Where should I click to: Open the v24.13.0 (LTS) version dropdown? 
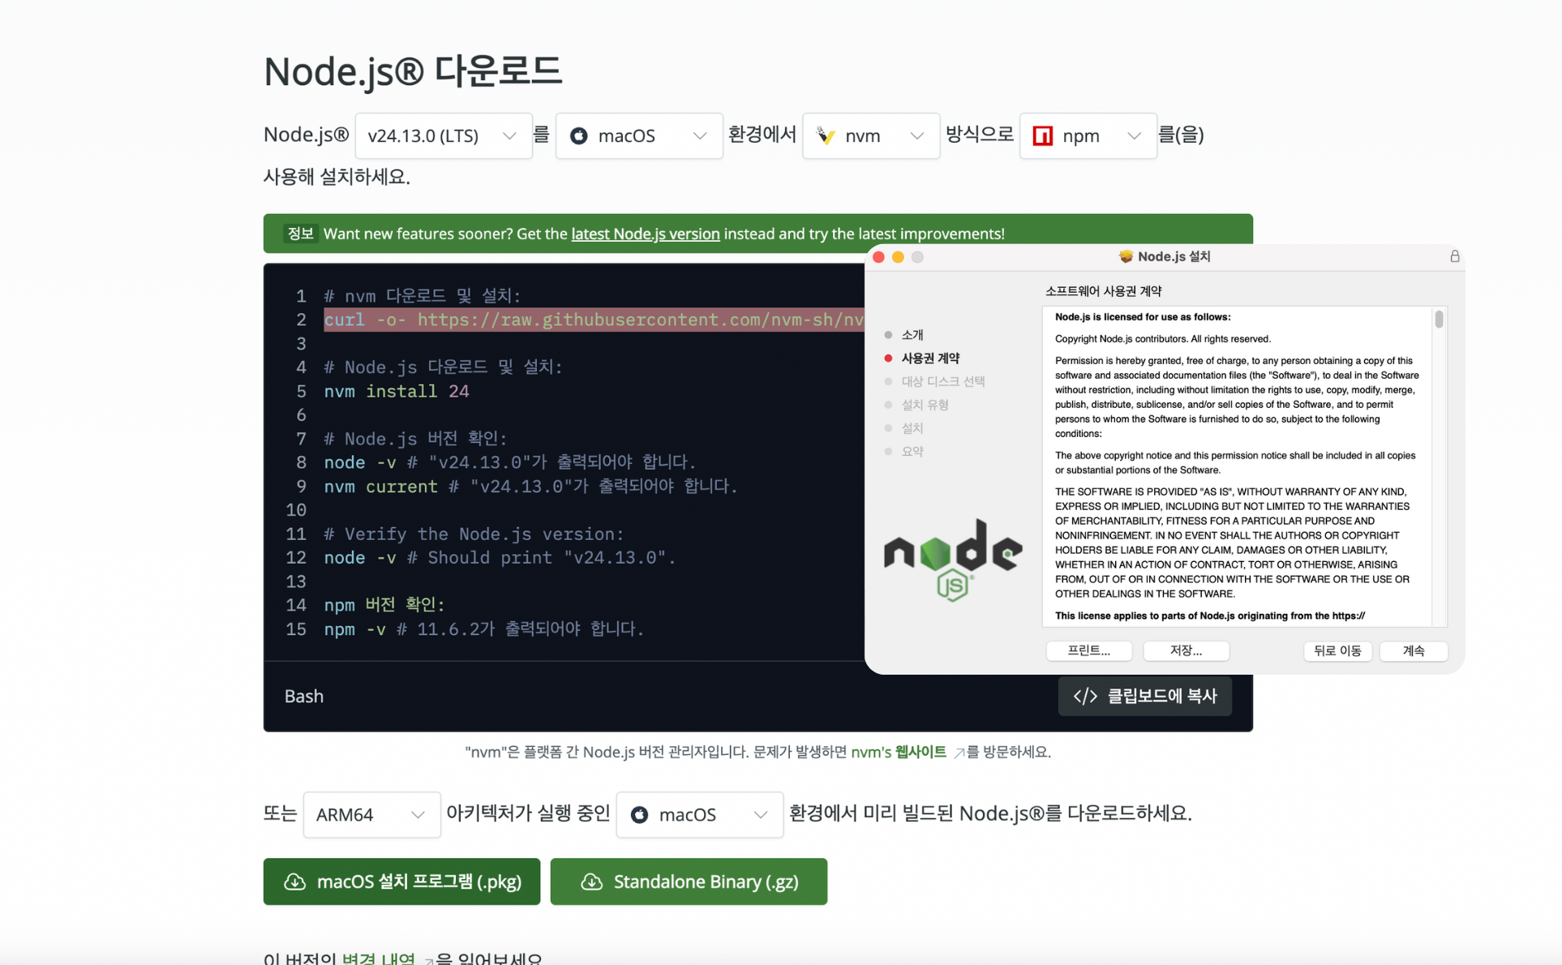(x=443, y=135)
